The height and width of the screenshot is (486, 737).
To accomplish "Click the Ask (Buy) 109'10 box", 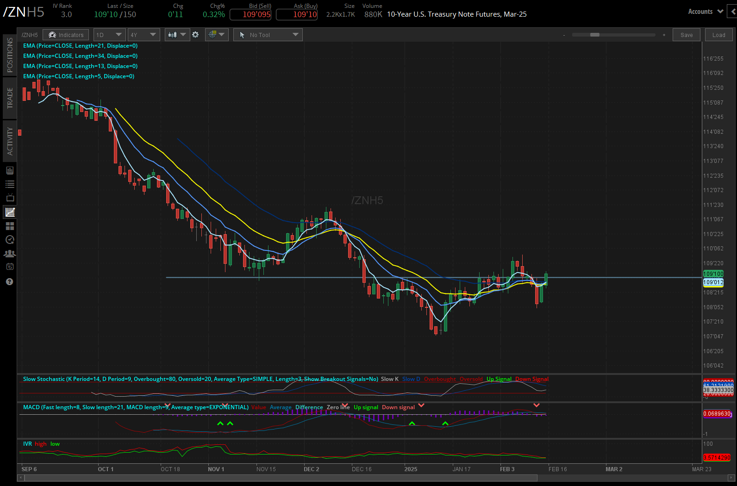I will 297,14.
